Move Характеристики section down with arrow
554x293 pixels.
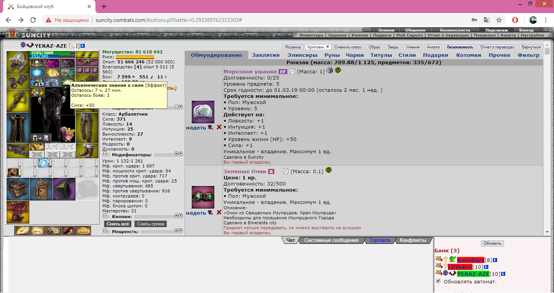(x=180, y=106)
